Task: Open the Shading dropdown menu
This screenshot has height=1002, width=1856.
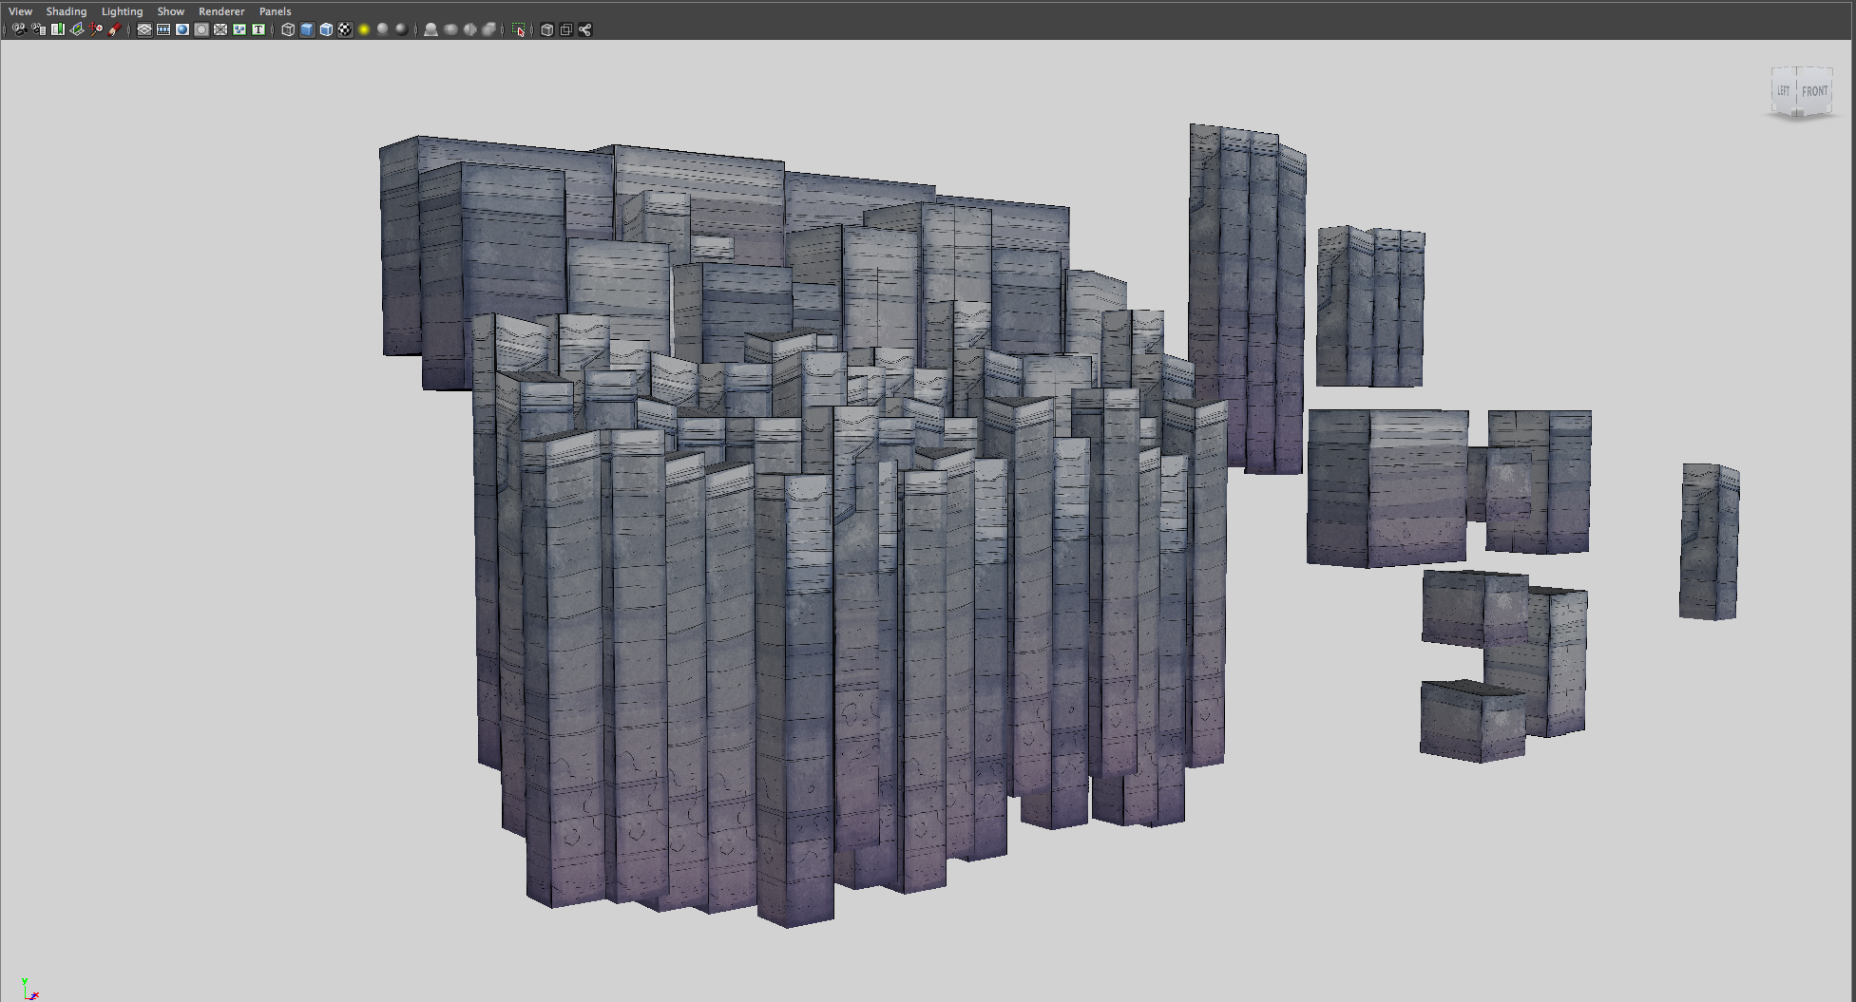Action: pos(66,11)
